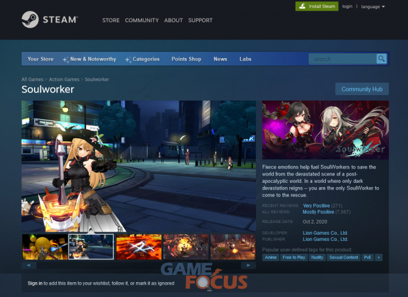Expand the Categories menu
This screenshot has height=297, width=408.
click(142, 59)
